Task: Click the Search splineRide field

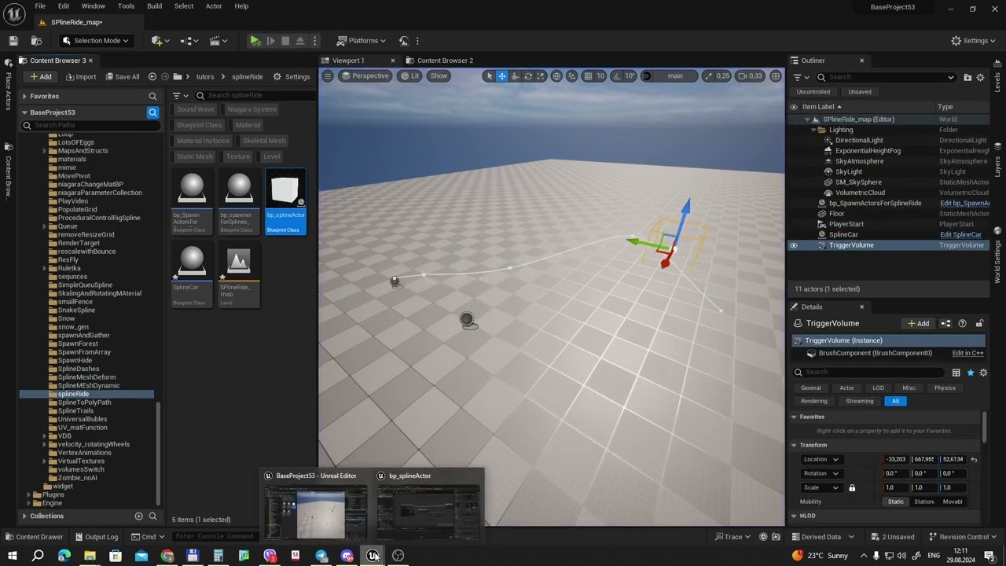Action: pos(255,96)
